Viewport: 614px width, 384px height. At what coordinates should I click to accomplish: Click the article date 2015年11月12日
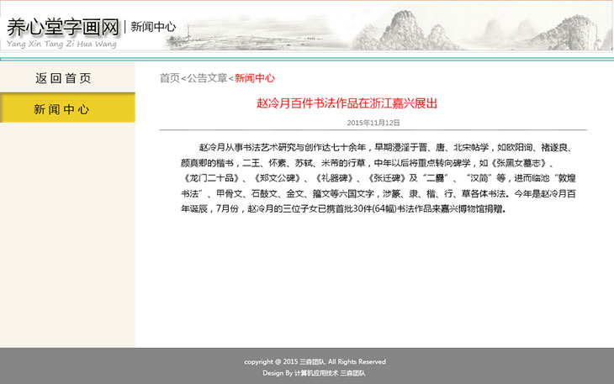[x=373, y=123]
